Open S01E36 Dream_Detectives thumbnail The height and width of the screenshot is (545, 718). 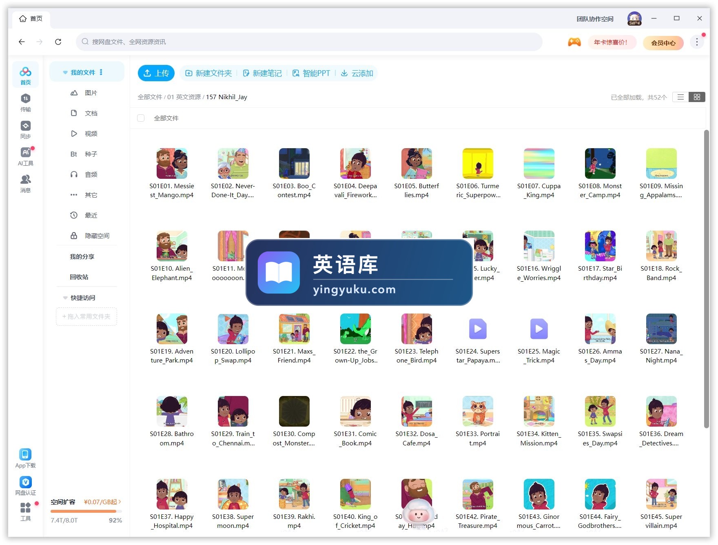(x=661, y=411)
